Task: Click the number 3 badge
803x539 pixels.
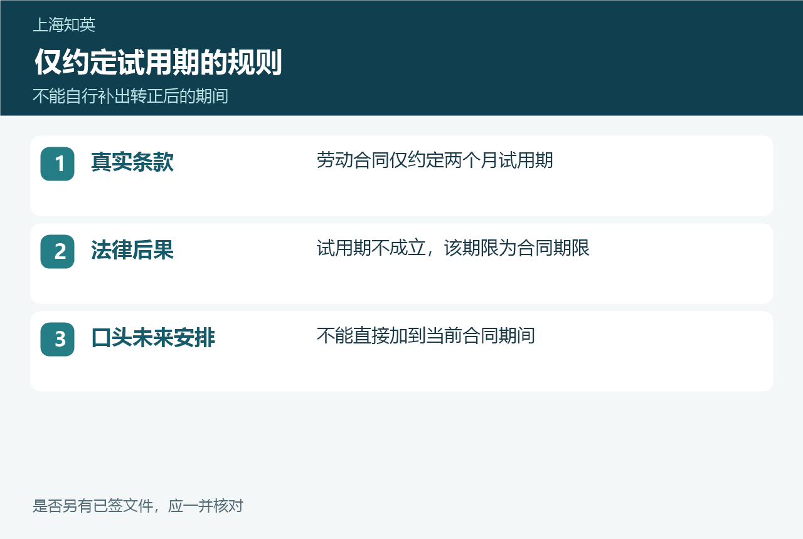Action: coord(57,339)
